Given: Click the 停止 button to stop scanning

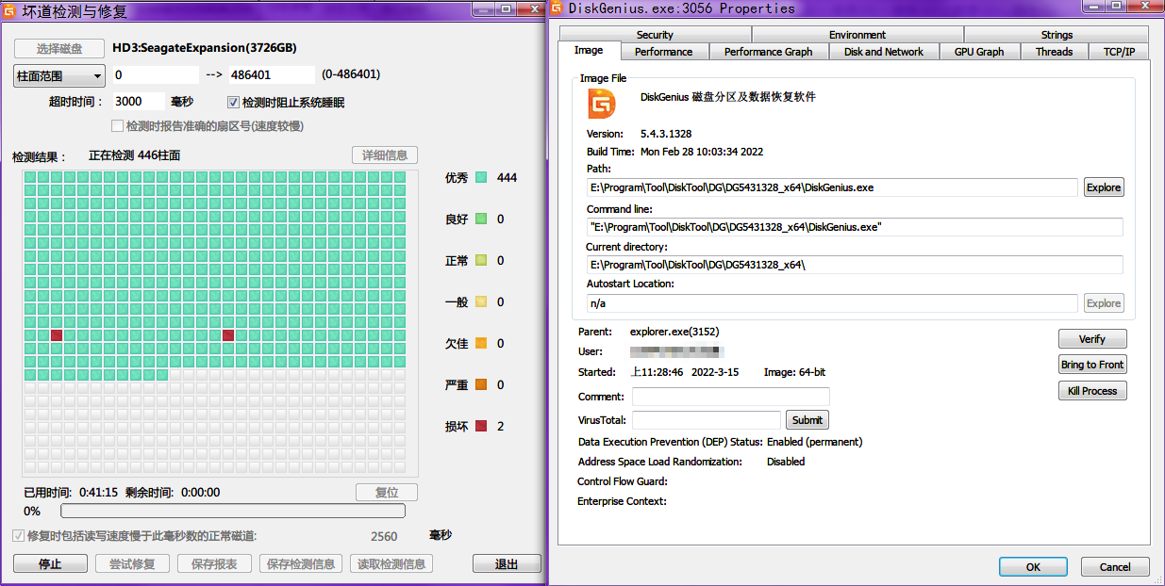Looking at the screenshot, I should 50,564.
